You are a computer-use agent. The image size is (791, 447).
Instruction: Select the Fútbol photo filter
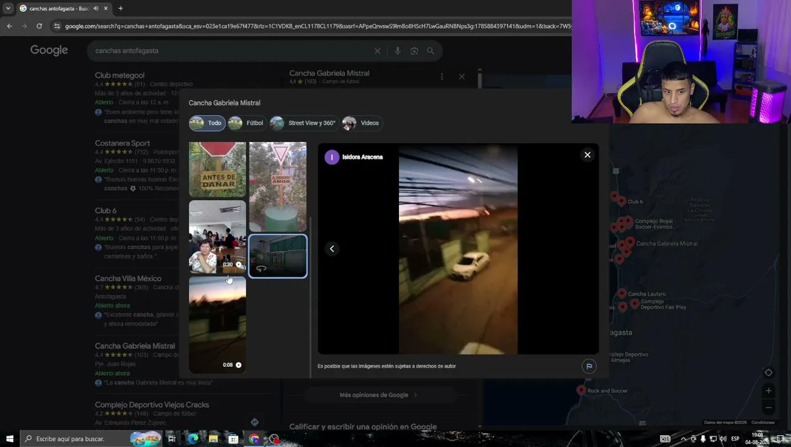click(246, 123)
